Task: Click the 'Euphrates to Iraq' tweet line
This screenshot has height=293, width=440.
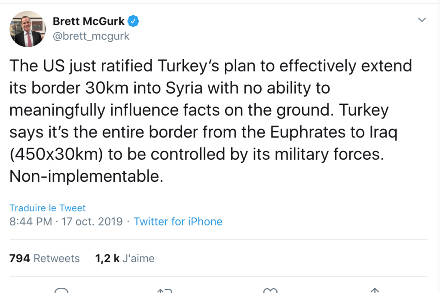Action: tap(203, 132)
